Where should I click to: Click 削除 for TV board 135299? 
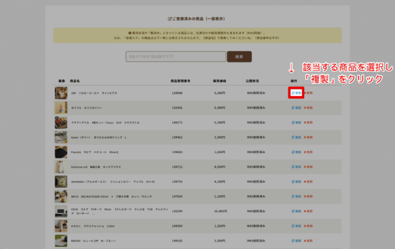tap(308, 212)
